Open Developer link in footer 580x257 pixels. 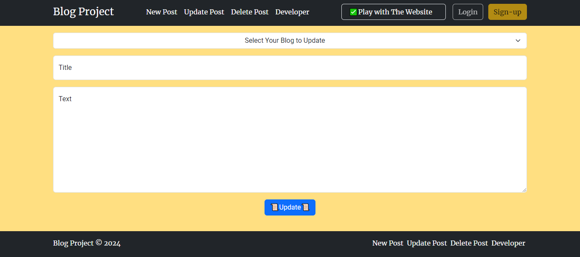[508, 243]
